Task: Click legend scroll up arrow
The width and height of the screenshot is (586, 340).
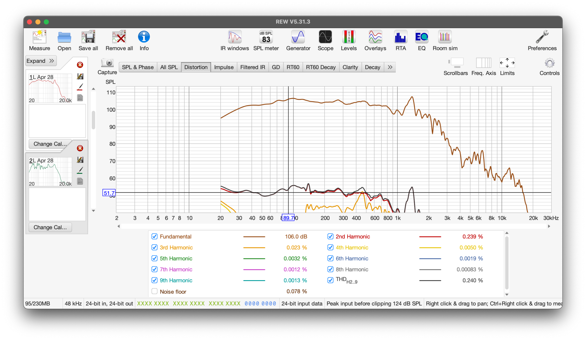Action: click(x=507, y=233)
